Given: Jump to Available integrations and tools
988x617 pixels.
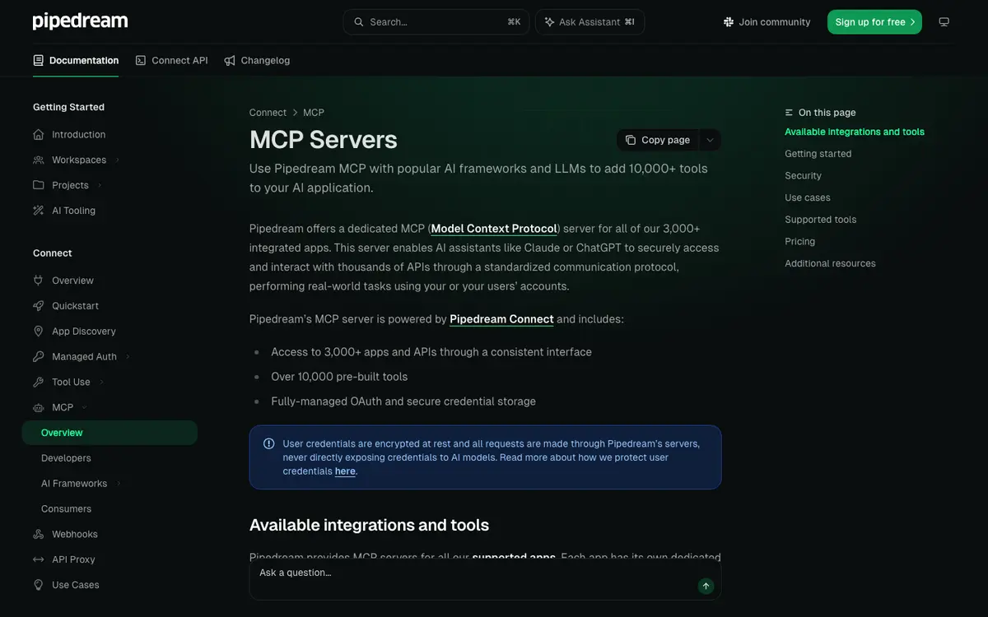Looking at the screenshot, I should pyautogui.click(x=855, y=132).
